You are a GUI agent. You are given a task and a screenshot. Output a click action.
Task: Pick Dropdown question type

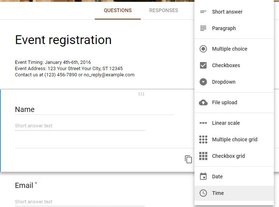pyautogui.click(x=234, y=82)
